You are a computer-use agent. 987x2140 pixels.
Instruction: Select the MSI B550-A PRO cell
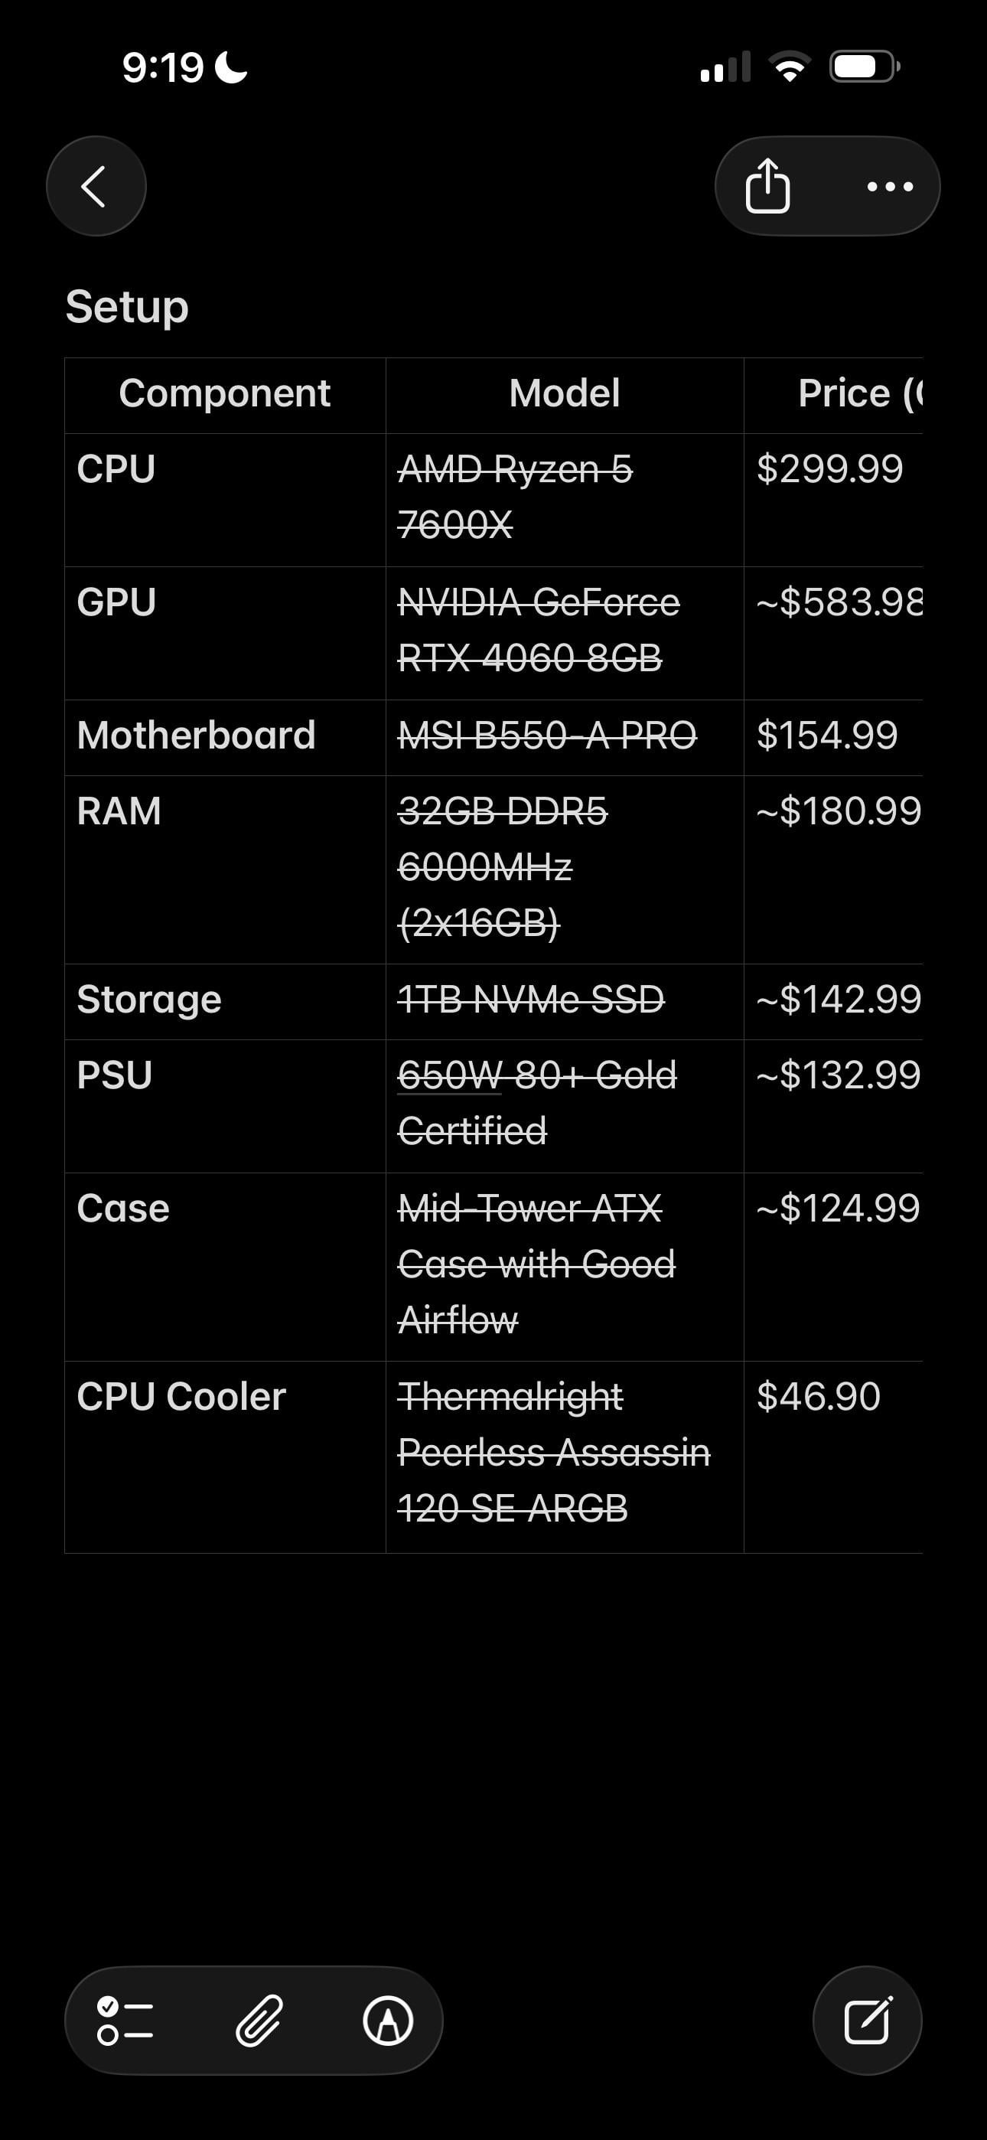coord(548,736)
